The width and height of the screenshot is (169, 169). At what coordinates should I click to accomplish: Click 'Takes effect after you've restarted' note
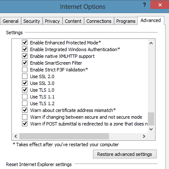pyautogui.click(x=66, y=144)
